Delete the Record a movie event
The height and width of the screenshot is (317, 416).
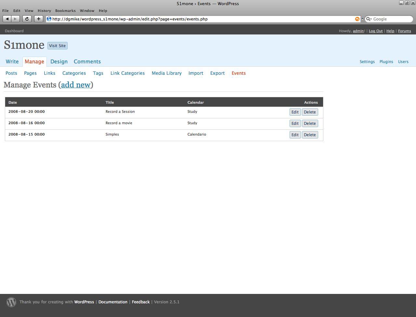click(310, 123)
